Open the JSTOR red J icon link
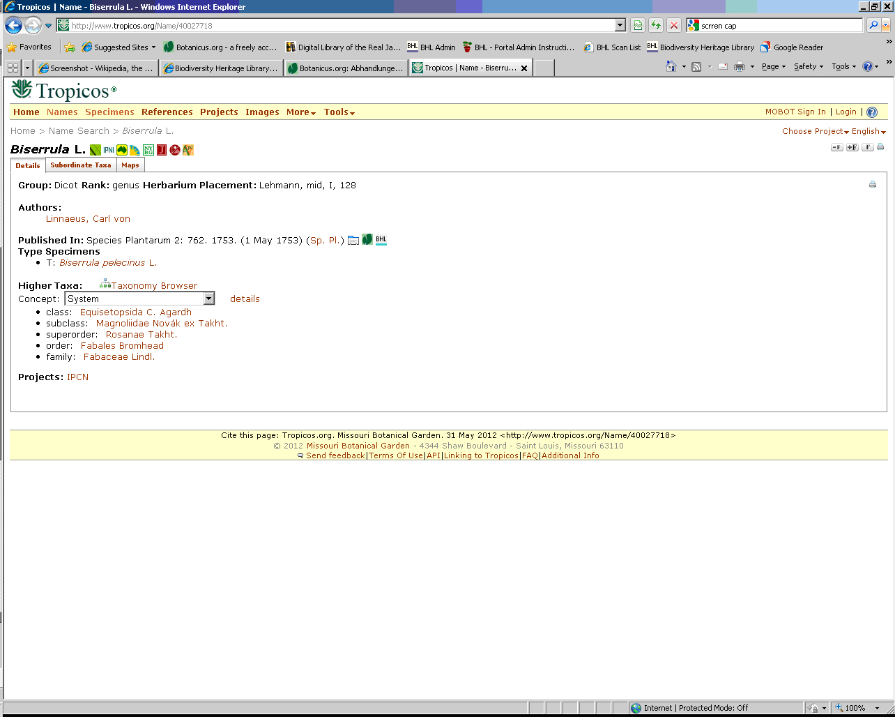 tap(162, 150)
